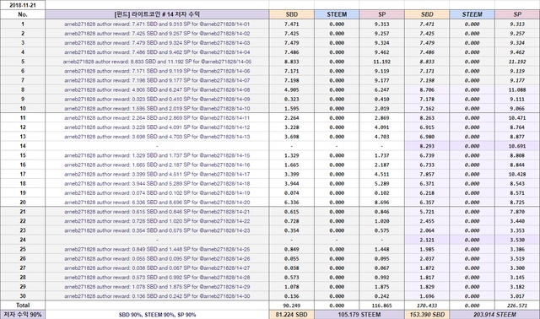Open the author reward entry for 14-03
This screenshot has width=540, height=319.
click(x=157, y=43)
